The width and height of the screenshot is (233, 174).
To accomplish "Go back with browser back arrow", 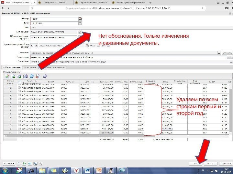I will click(x=3, y=8).
